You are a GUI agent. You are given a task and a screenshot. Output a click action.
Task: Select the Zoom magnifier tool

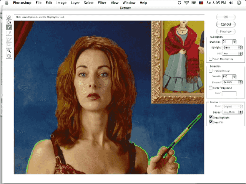(x=9, y=51)
